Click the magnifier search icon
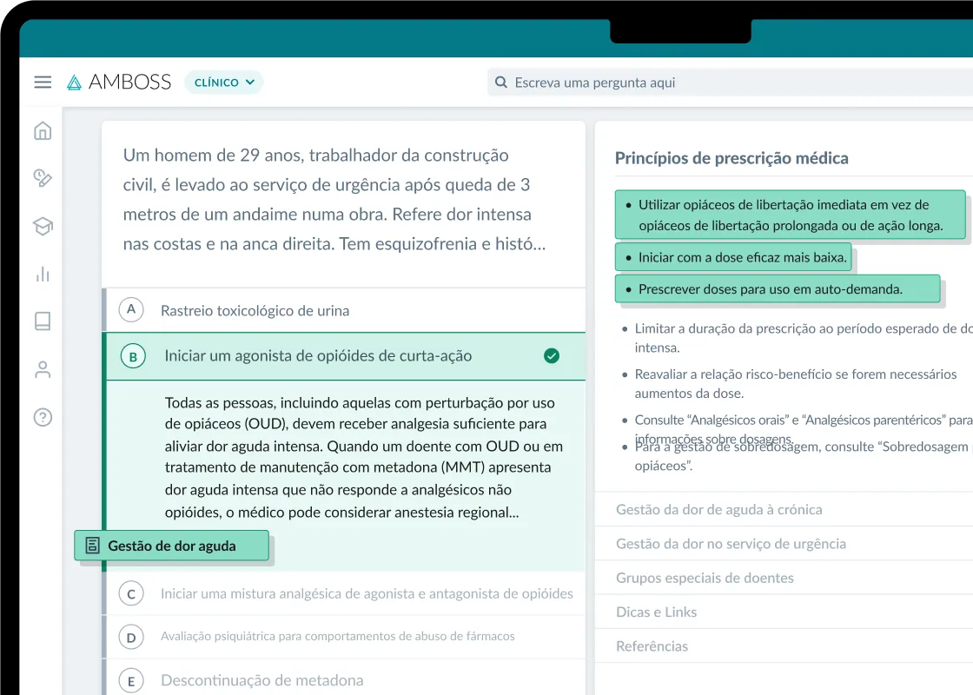Screen dimensions: 973x695 click(x=500, y=82)
